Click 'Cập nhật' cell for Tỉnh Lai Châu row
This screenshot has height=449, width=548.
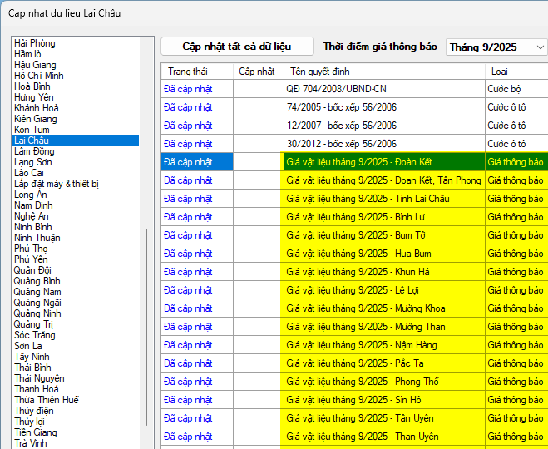coord(258,199)
